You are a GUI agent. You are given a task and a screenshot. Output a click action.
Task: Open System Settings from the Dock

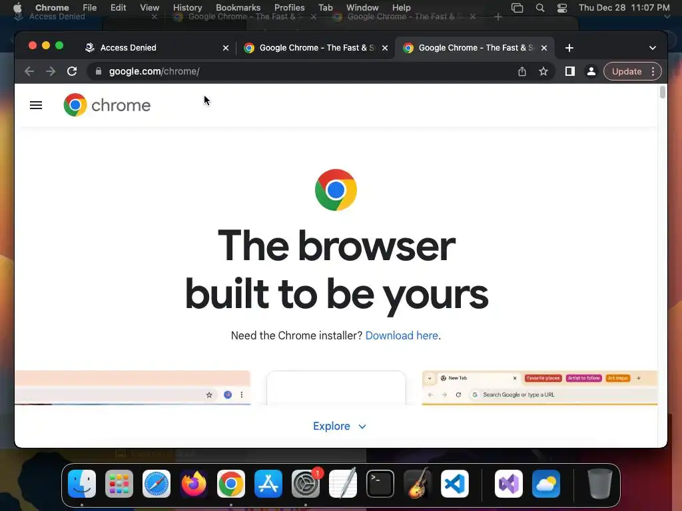point(305,484)
